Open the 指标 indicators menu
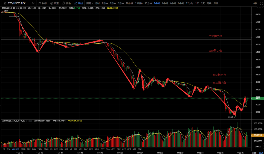This screenshot has height=154, width=264. (43, 3)
